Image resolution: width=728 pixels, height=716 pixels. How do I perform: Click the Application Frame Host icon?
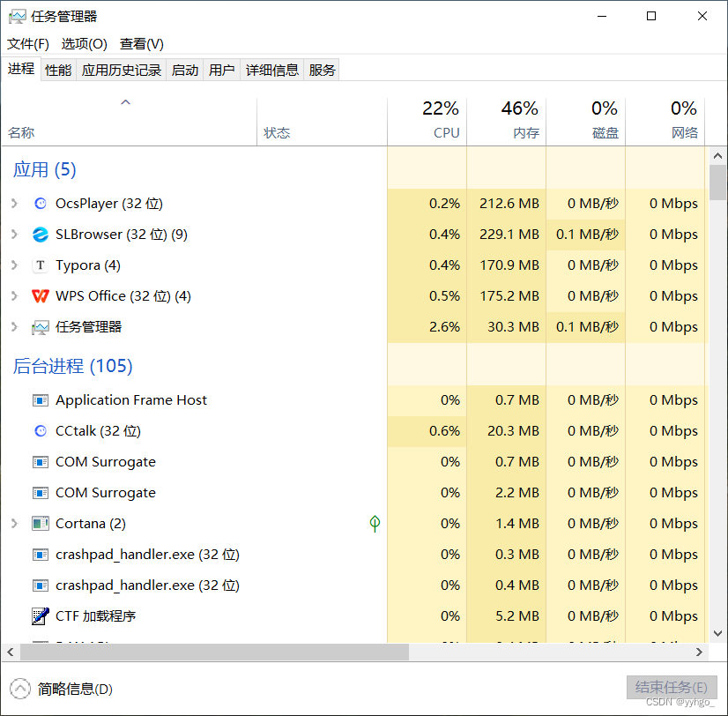41,400
